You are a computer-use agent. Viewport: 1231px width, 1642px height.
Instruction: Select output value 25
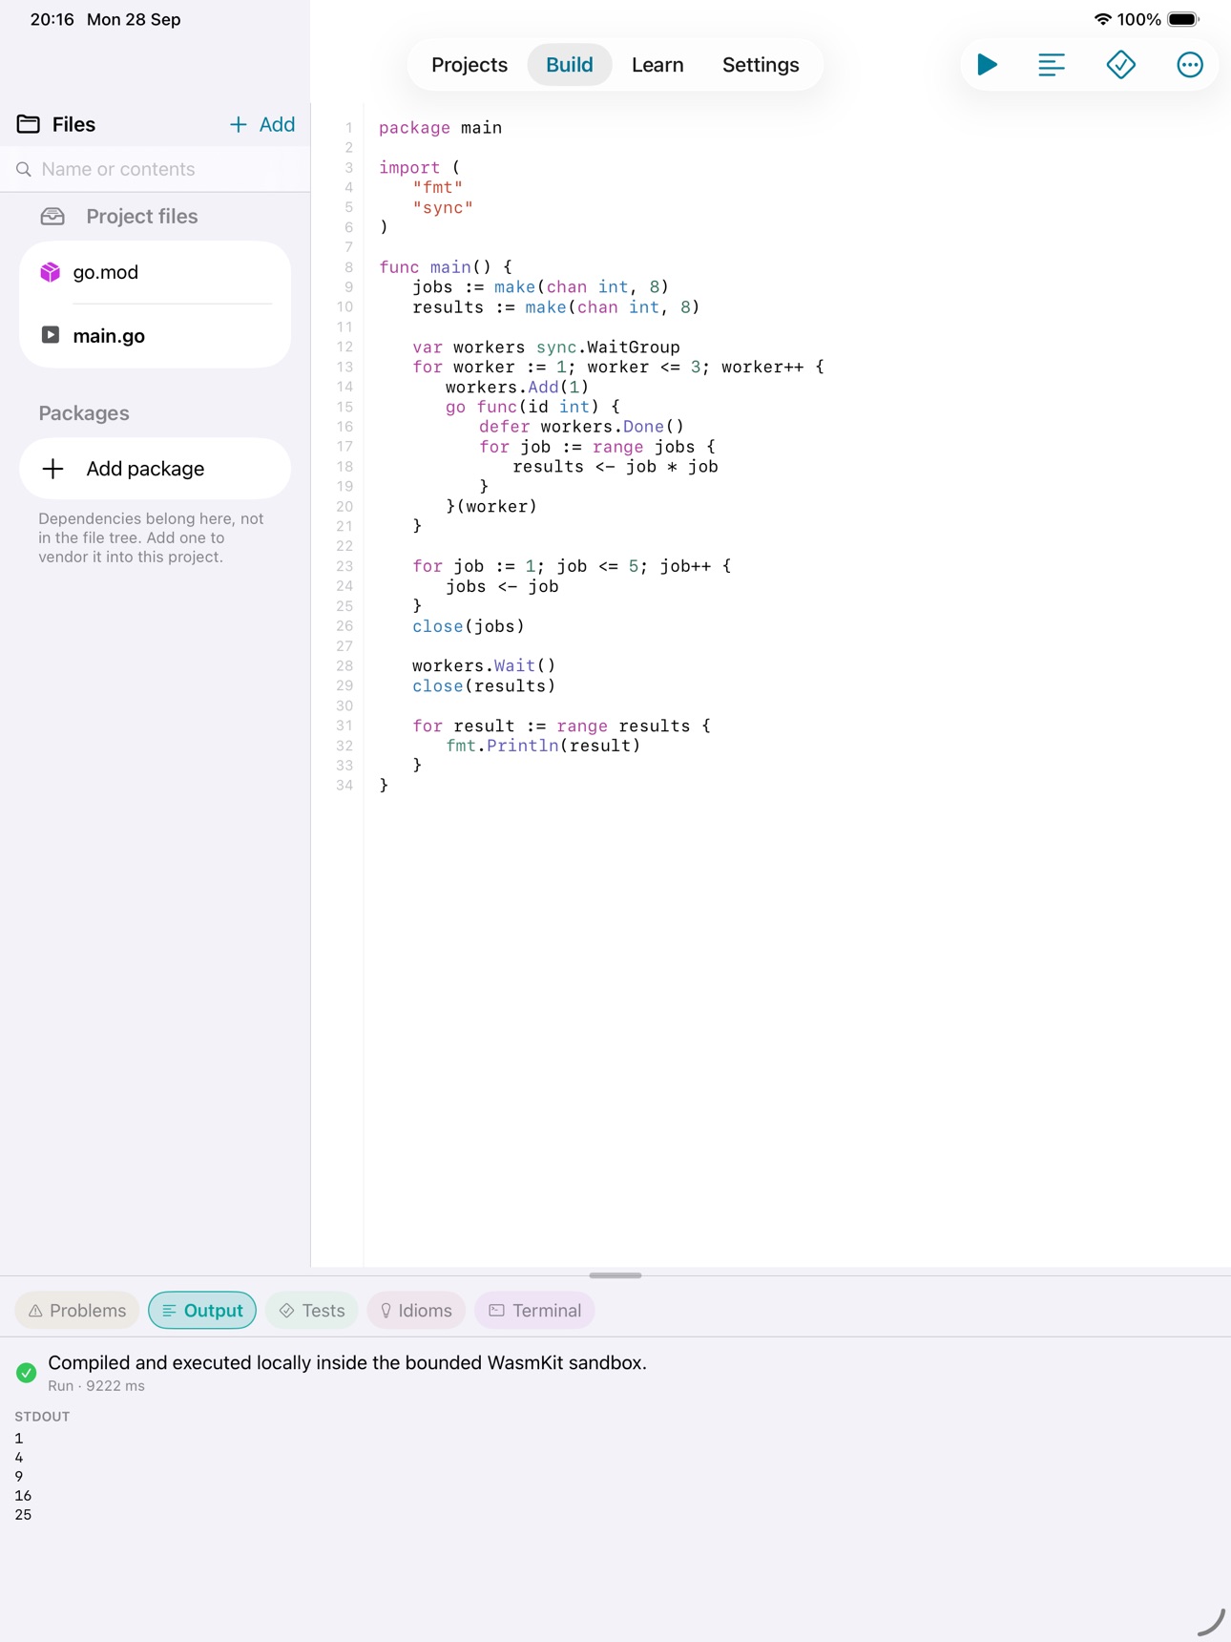(x=23, y=1515)
